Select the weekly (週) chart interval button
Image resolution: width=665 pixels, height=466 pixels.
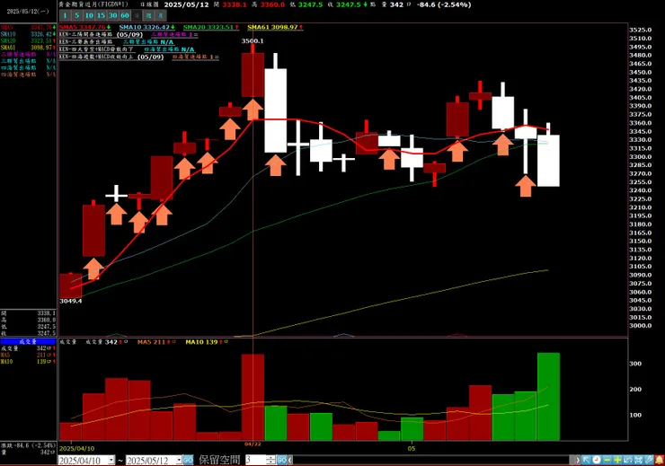point(148,15)
